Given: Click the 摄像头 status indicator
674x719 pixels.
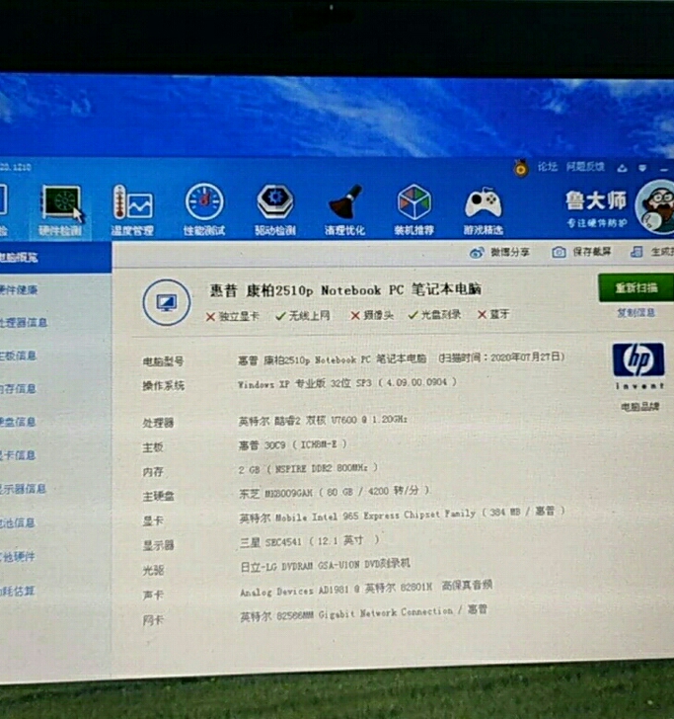Looking at the screenshot, I should pyautogui.click(x=372, y=315).
